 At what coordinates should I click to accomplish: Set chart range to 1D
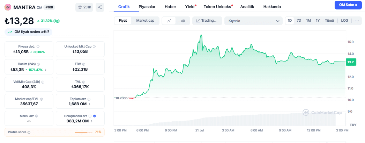[290, 21]
